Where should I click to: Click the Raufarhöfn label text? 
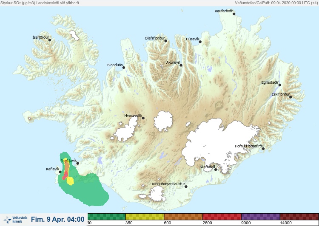coord(224,11)
